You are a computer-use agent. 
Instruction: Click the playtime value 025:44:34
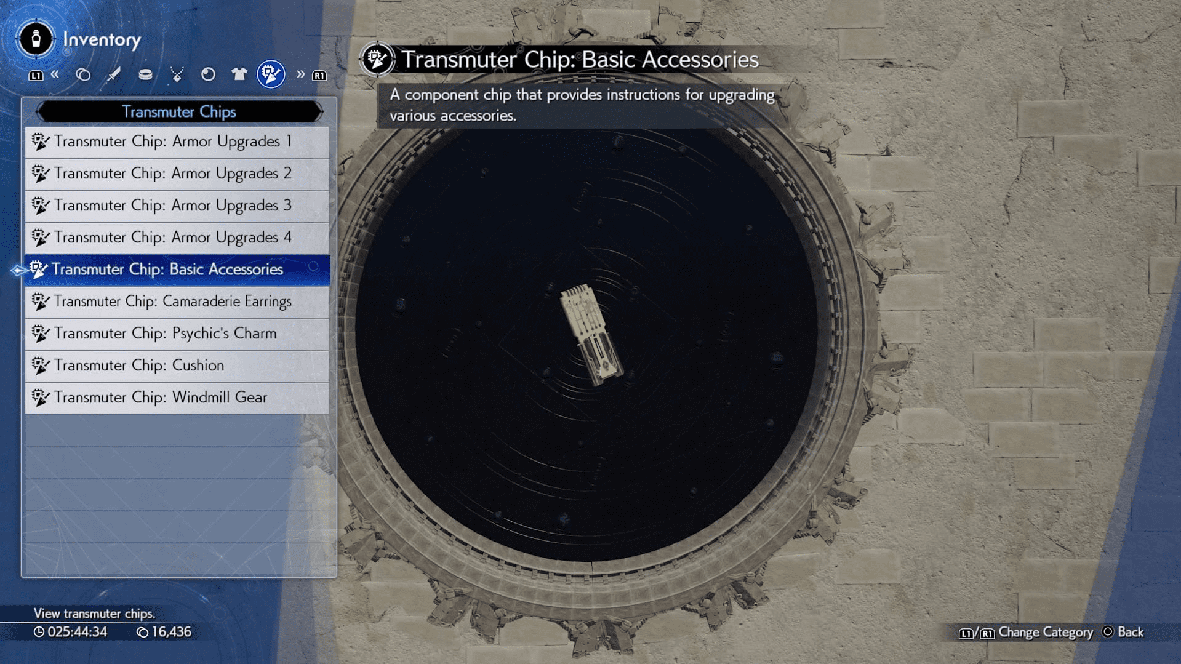coord(78,632)
